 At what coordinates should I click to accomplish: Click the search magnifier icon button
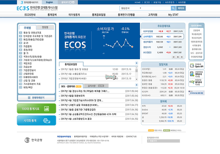click(173, 8)
